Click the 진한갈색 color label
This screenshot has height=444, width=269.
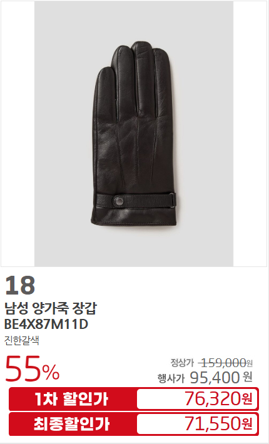coord(21,340)
